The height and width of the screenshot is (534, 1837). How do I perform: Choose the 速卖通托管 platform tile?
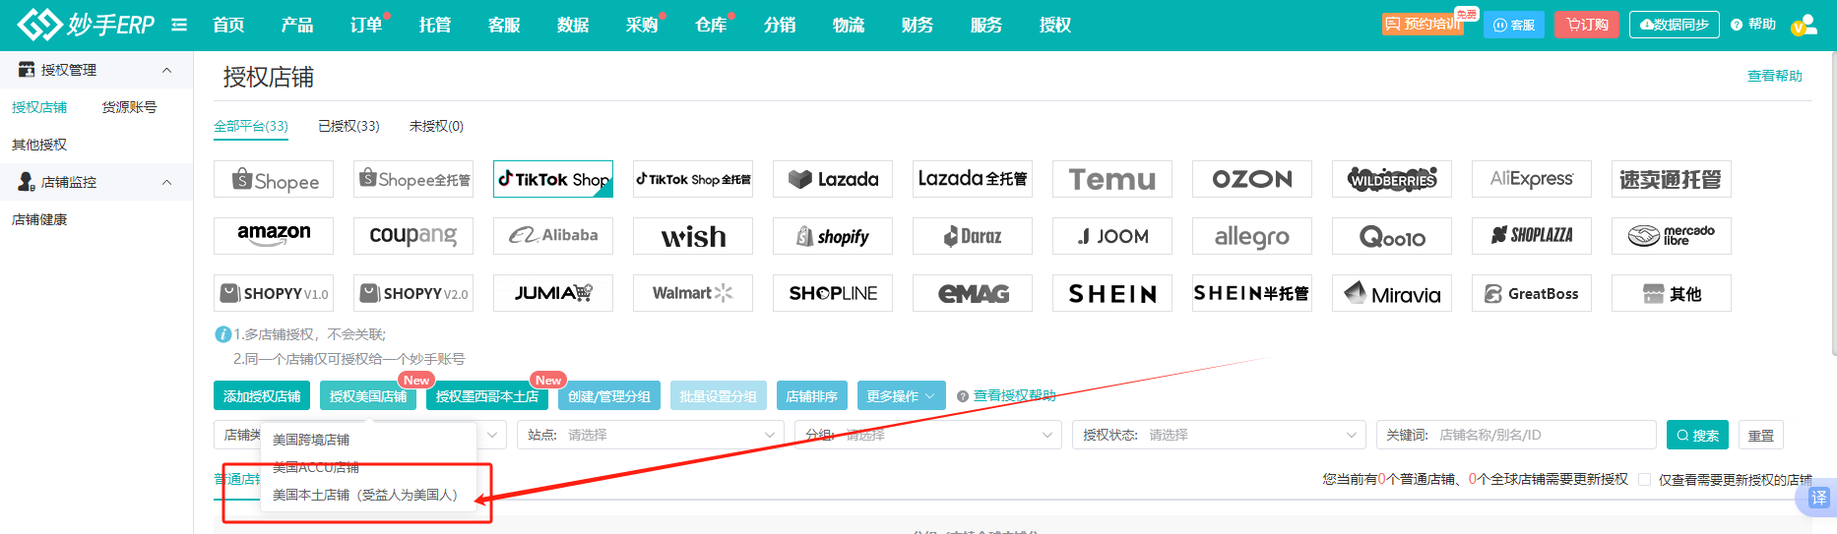1672,179
